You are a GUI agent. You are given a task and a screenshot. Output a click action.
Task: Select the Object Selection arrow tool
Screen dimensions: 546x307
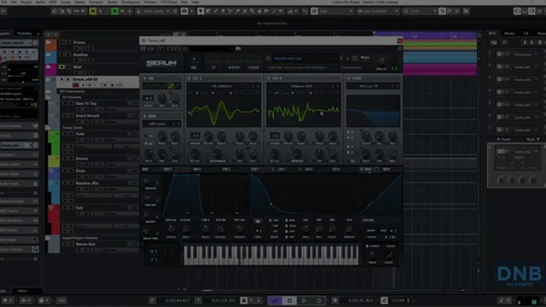click(200, 11)
